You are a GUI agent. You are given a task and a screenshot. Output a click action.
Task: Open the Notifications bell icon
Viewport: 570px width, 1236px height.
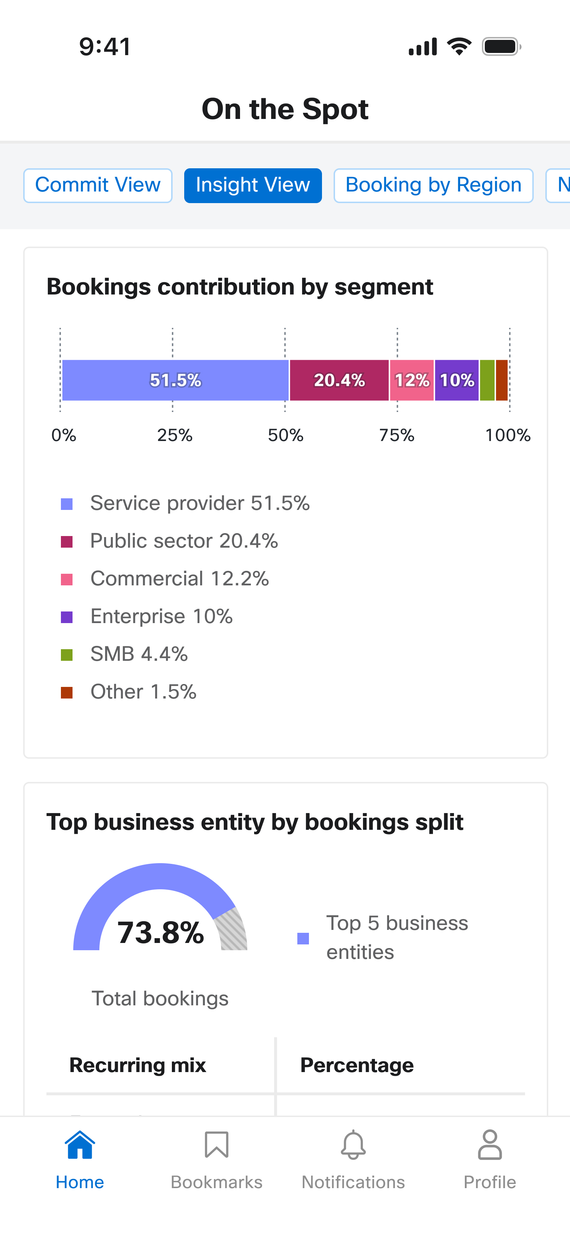pyautogui.click(x=353, y=1145)
